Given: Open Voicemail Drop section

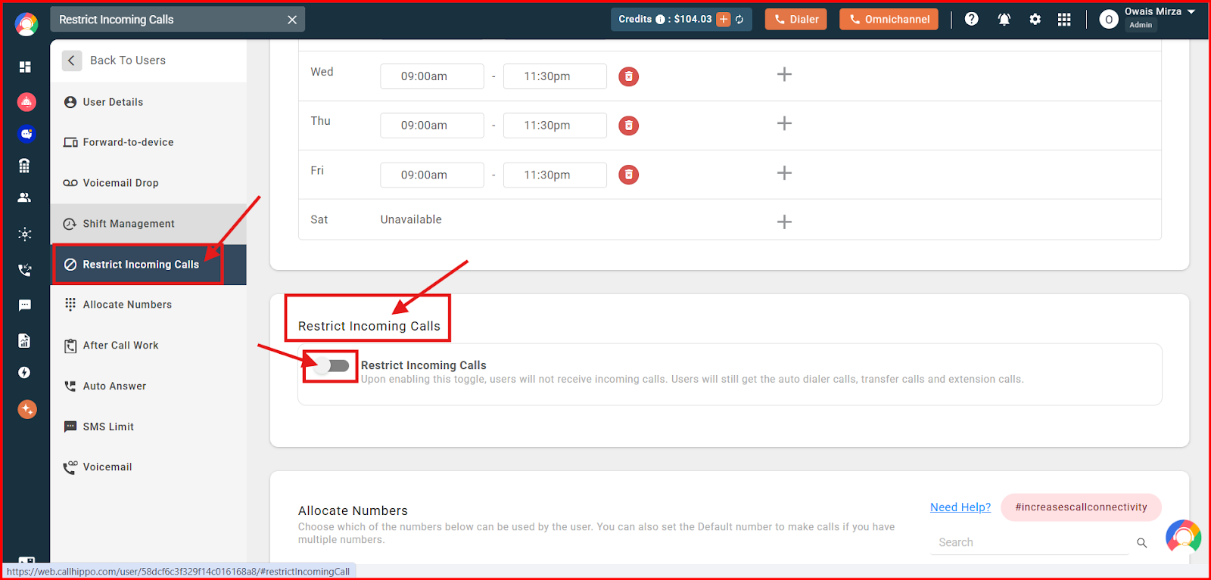Looking at the screenshot, I should click(148, 183).
